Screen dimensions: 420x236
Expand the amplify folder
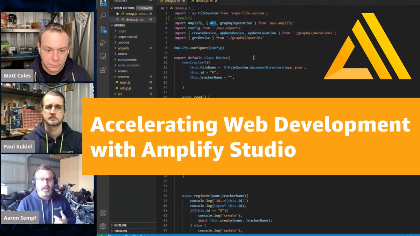coord(115,48)
